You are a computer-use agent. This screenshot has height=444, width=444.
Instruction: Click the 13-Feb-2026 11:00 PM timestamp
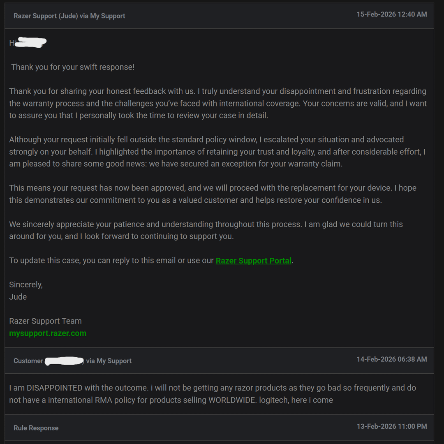coord(392,426)
